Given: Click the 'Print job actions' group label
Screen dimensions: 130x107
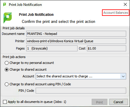Looking at the screenshot, I should 14,57.
